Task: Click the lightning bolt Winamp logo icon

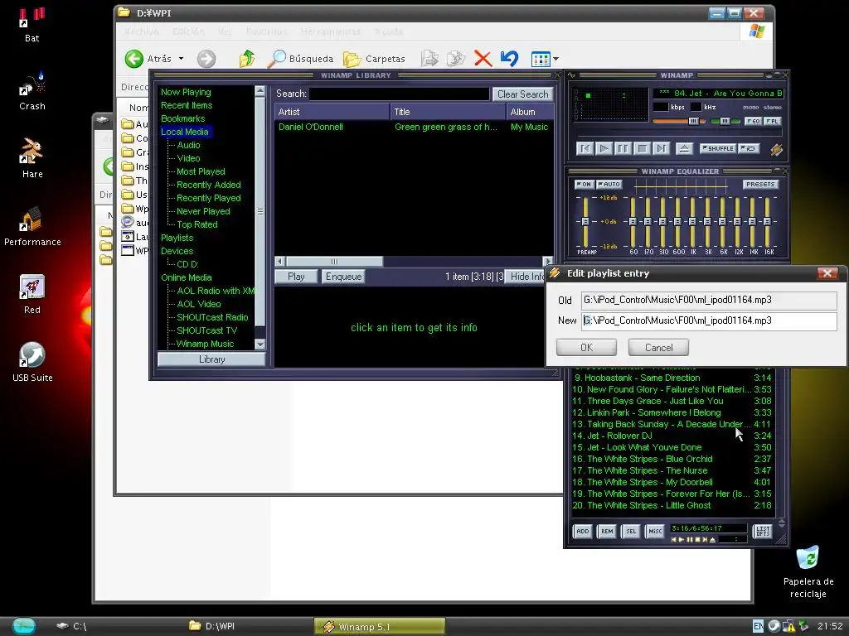Action: click(x=776, y=149)
